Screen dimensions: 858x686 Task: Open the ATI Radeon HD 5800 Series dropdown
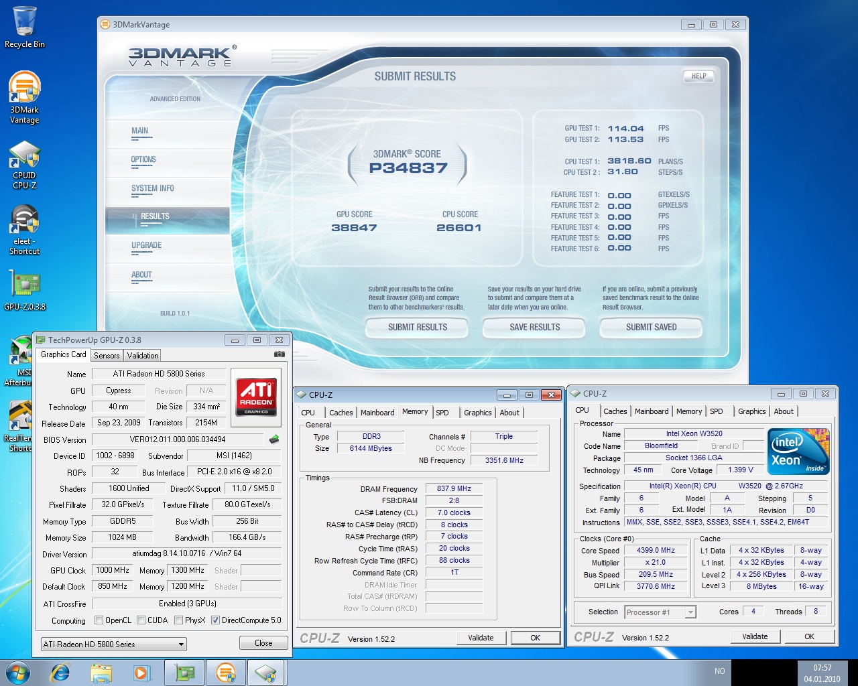(114, 644)
